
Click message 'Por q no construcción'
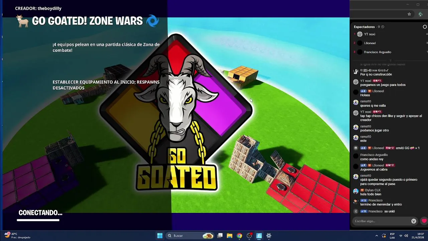[x=376, y=74]
